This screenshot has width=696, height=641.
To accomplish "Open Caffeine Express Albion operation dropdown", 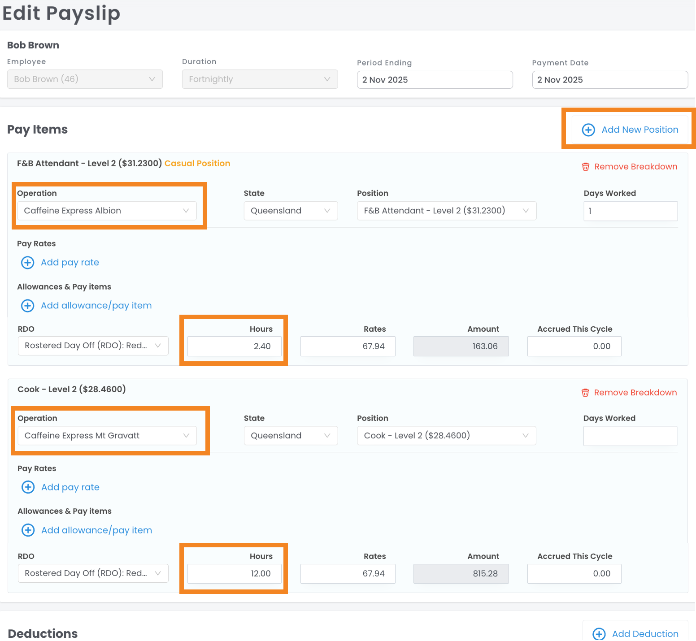I will click(107, 211).
